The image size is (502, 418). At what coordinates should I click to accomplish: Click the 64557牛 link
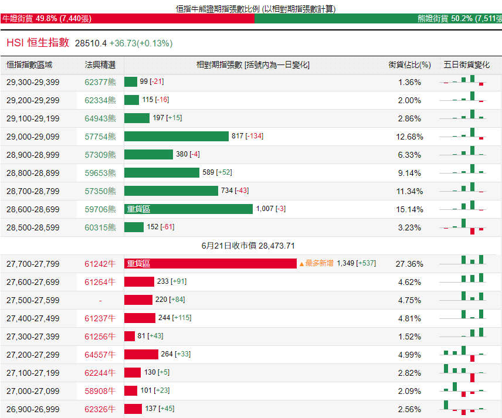(100, 355)
